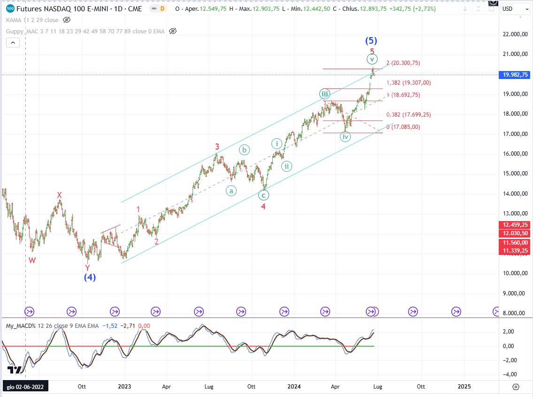
Task: Select the blue (5) wave label
Action: click(371, 41)
